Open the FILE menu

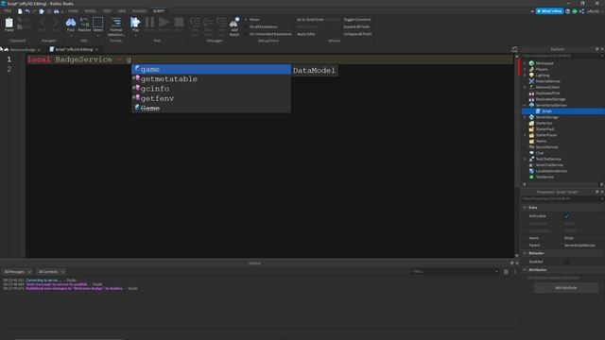(8, 11)
